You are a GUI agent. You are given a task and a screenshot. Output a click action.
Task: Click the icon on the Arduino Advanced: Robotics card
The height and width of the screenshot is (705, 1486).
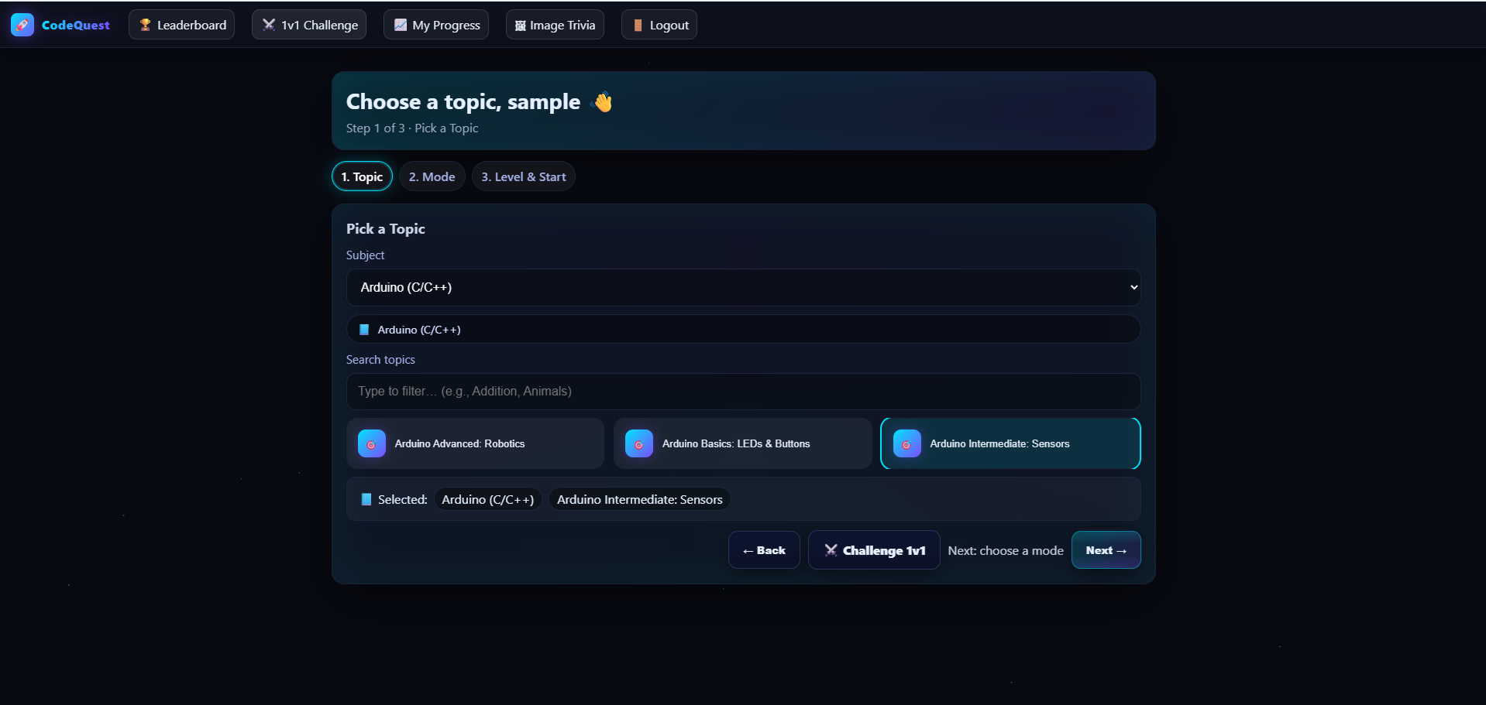(x=371, y=443)
